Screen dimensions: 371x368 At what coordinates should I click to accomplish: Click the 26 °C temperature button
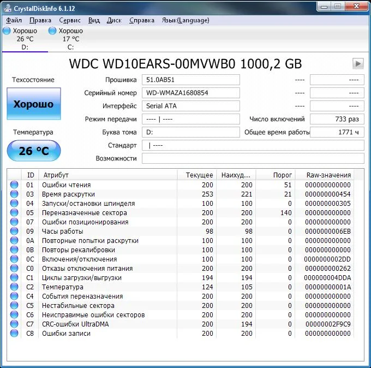coord(33,151)
